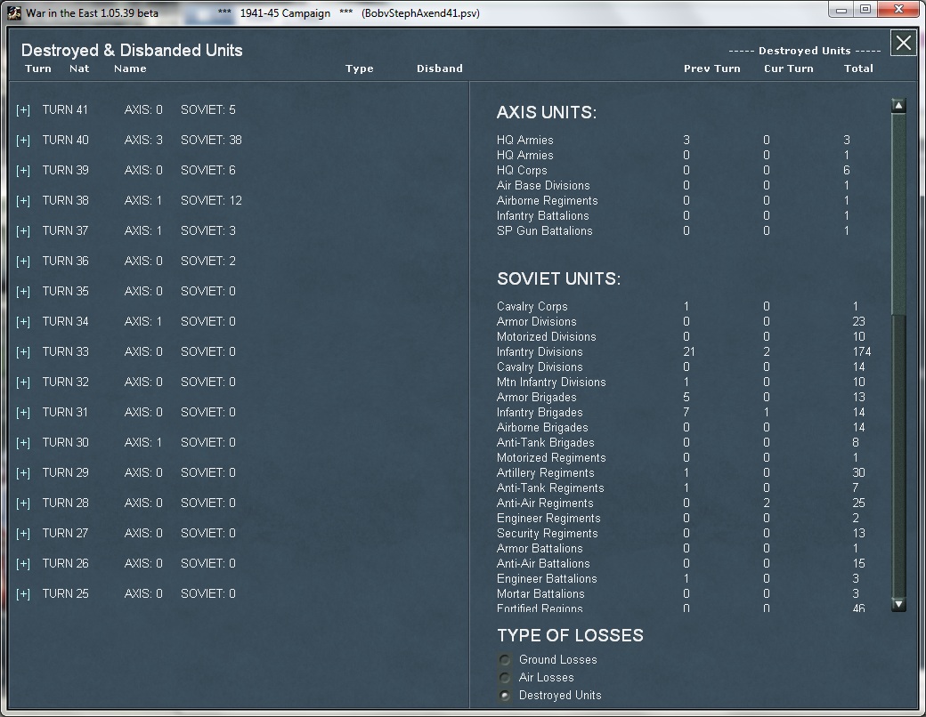Click the 'Anti-Air Regiments' row label
The height and width of the screenshot is (717, 926).
[x=545, y=504]
